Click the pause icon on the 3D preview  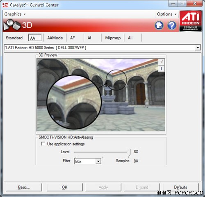[162, 68]
